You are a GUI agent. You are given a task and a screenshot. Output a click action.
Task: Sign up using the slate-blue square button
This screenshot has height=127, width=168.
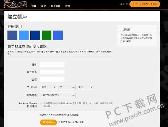(x=12, y=35)
